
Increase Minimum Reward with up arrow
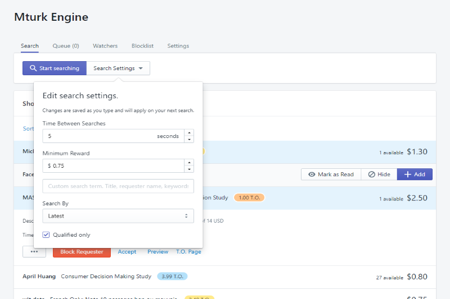pyautogui.click(x=189, y=163)
